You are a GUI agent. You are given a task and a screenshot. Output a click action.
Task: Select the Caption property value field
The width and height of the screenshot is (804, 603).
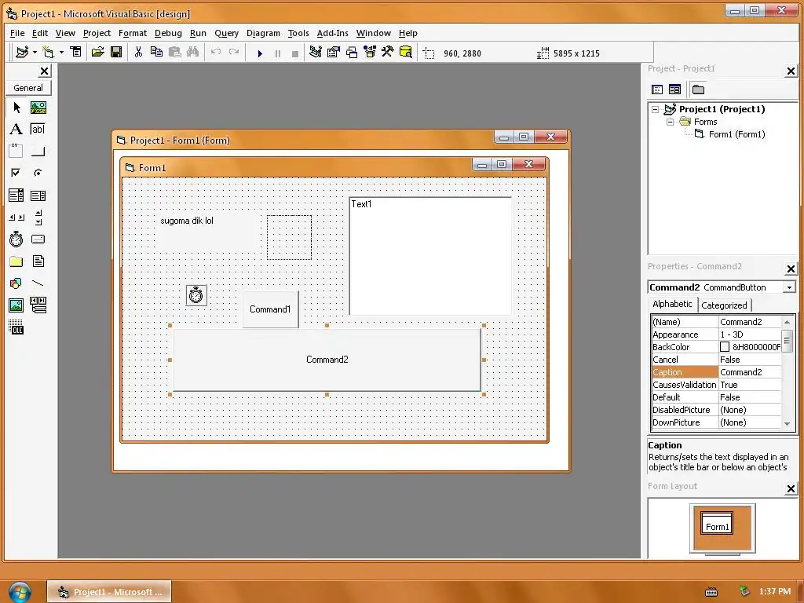point(750,372)
